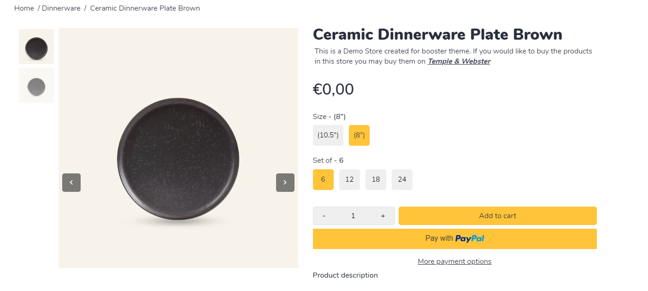Select set of 6
Screen dimensions: 648x291
pyautogui.click(x=323, y=179)
